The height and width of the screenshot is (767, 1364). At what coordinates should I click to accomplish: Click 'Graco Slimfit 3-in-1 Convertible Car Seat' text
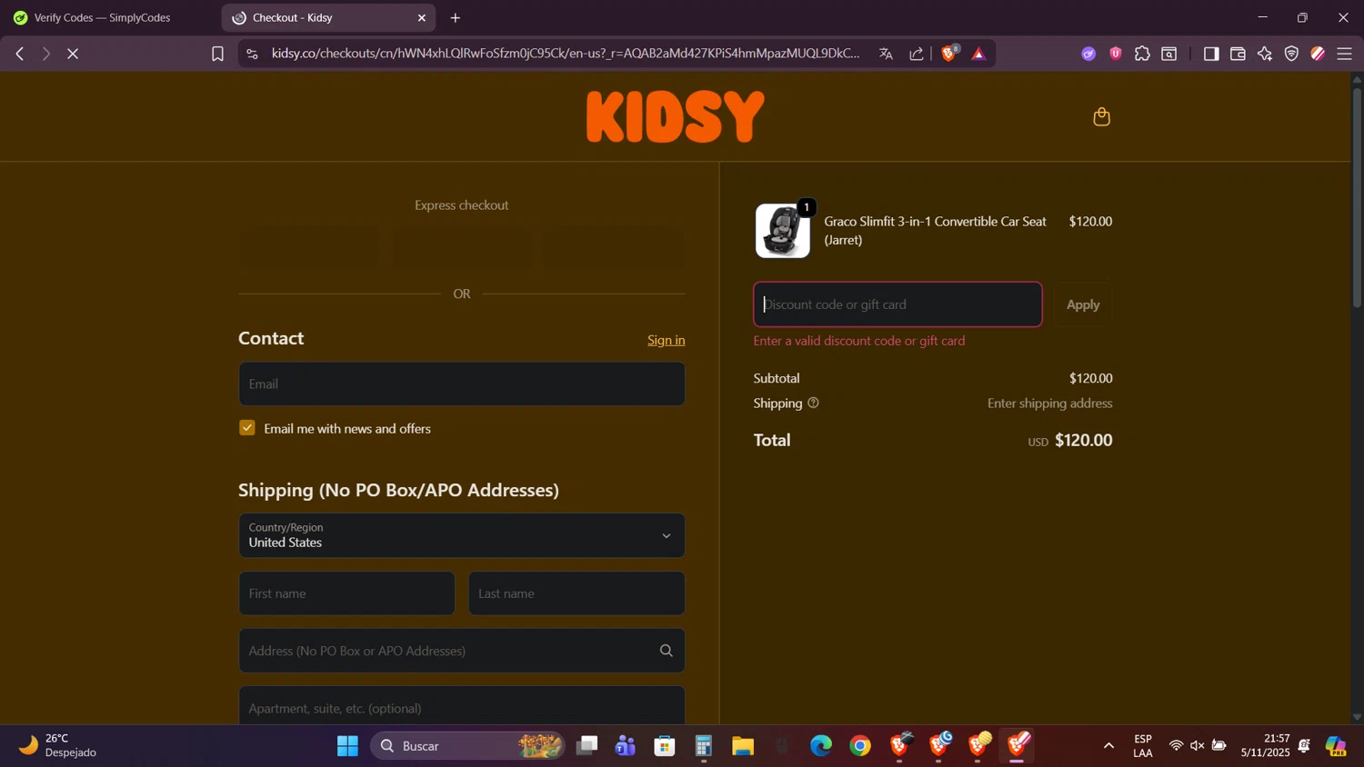pos(935,221)
